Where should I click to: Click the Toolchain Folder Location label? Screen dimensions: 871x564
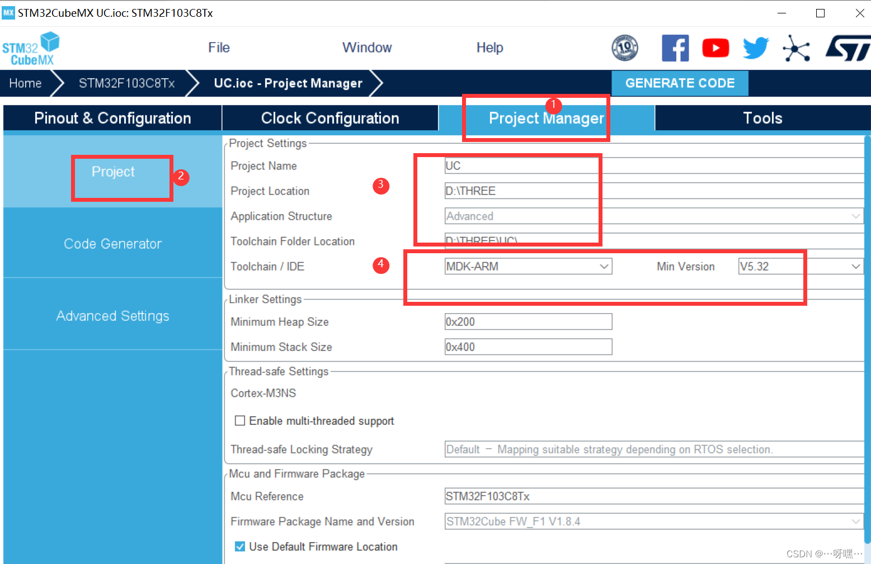point(293,241)
